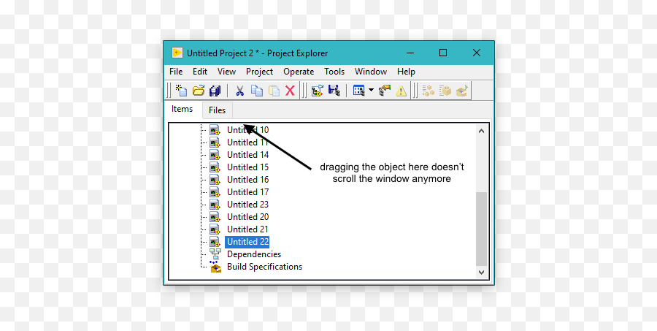Click the Open folder toolbar icon
This screenshot has width=657, height=331.
click(198, 90)
